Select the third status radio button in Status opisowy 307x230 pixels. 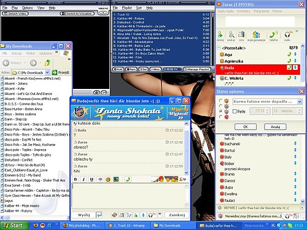click(x=220, y=112)
